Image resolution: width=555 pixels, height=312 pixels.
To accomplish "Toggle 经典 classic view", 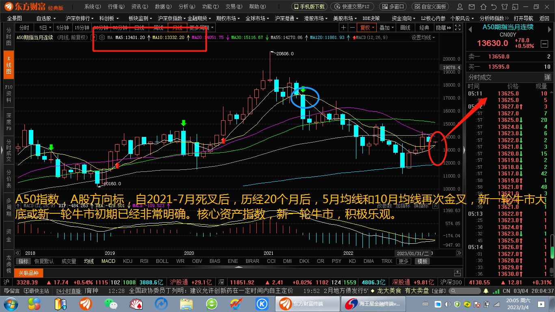I will click(x=424, y=28).
